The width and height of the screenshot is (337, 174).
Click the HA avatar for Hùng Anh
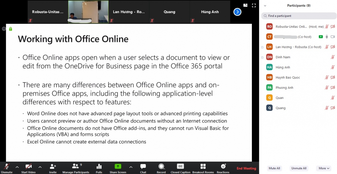[270, 67]
